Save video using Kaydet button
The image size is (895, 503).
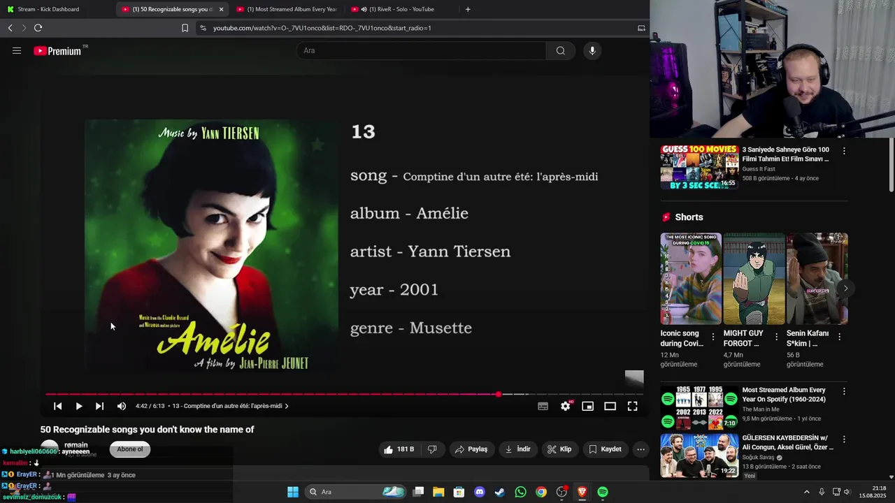606,449
